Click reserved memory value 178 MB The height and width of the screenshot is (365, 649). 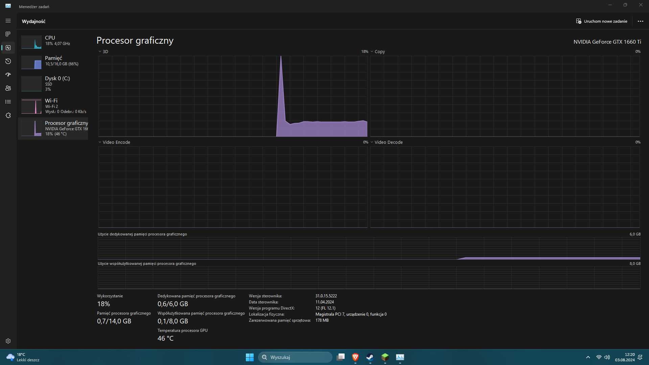(322, 320)
